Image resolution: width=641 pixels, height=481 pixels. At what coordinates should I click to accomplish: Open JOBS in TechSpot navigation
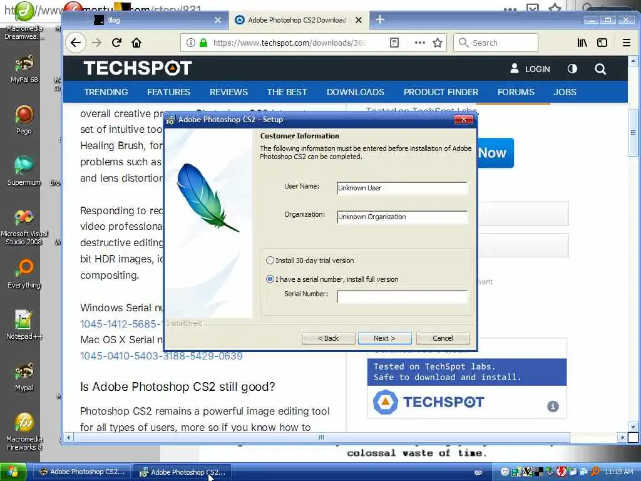tap(565, 92)
